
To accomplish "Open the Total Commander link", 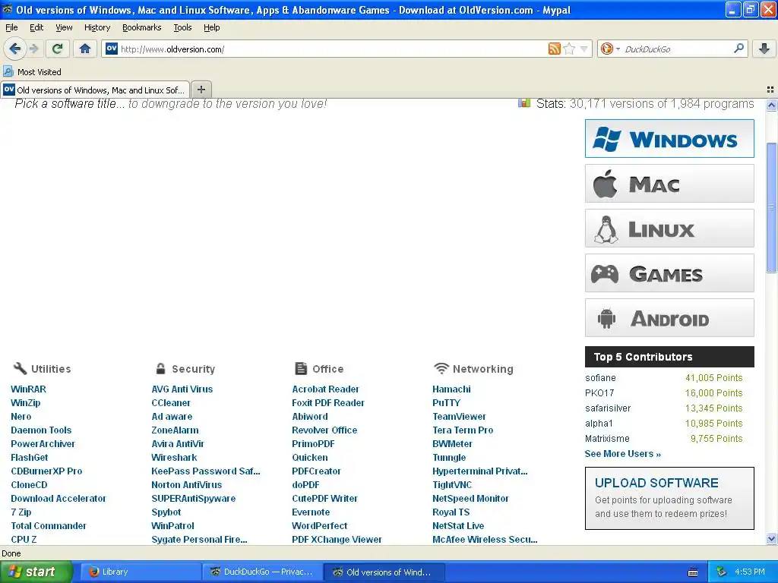I will [49, 525].
